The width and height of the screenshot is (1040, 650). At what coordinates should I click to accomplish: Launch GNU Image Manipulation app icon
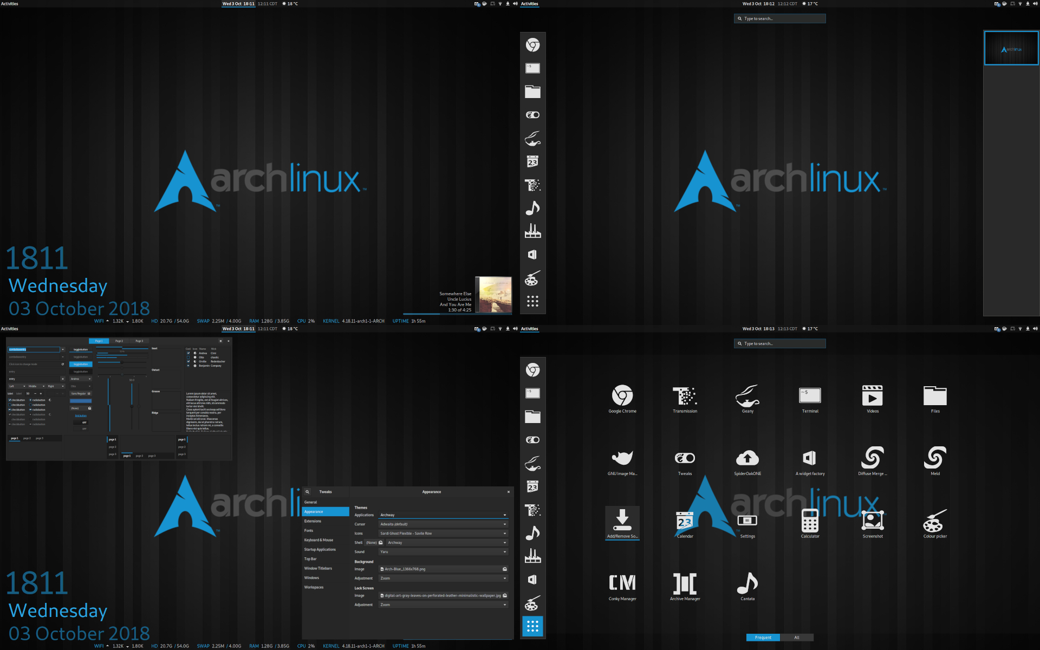[622, 461]
